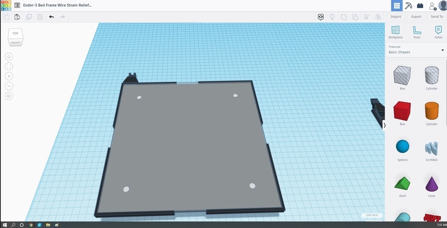Click the Zoom out minus button

point(9,86)
